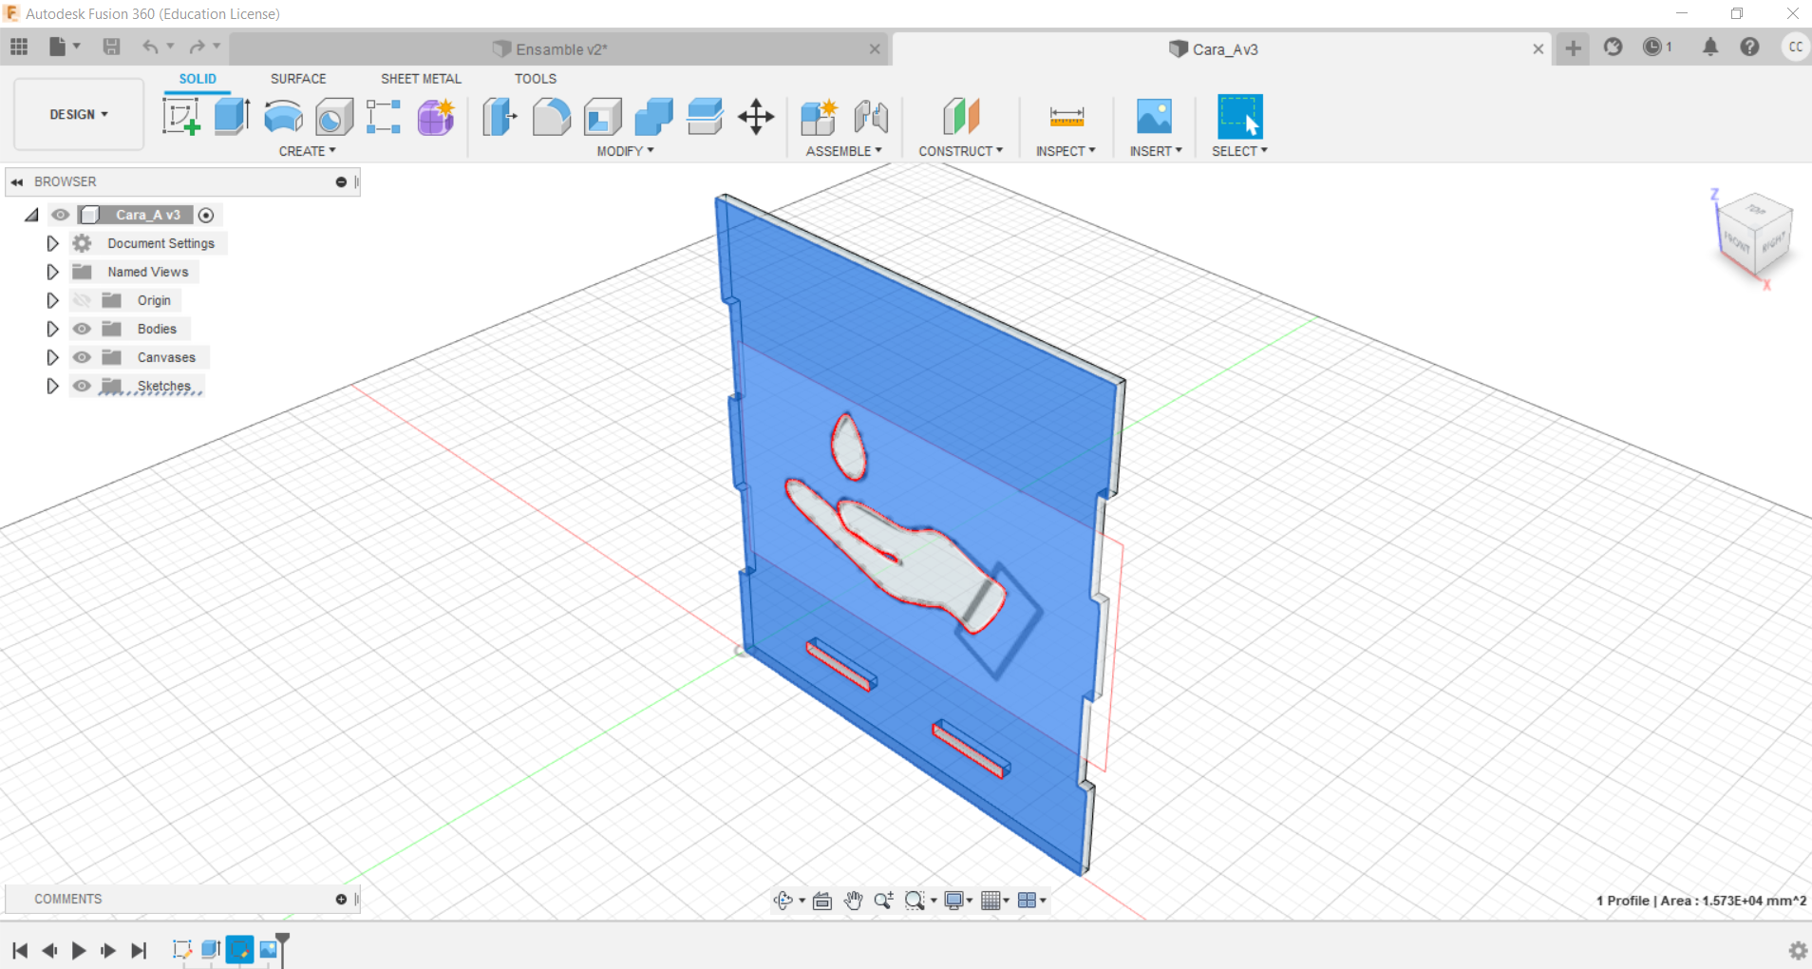Switch to the SHEET METAL tab
Screen dimensions: 1812x969
[421, 79]
